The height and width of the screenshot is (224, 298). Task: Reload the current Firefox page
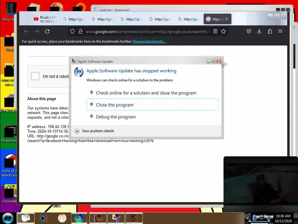[x=47, y=32]
